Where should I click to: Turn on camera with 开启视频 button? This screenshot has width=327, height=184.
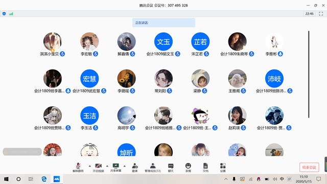(x=98, y=168)
